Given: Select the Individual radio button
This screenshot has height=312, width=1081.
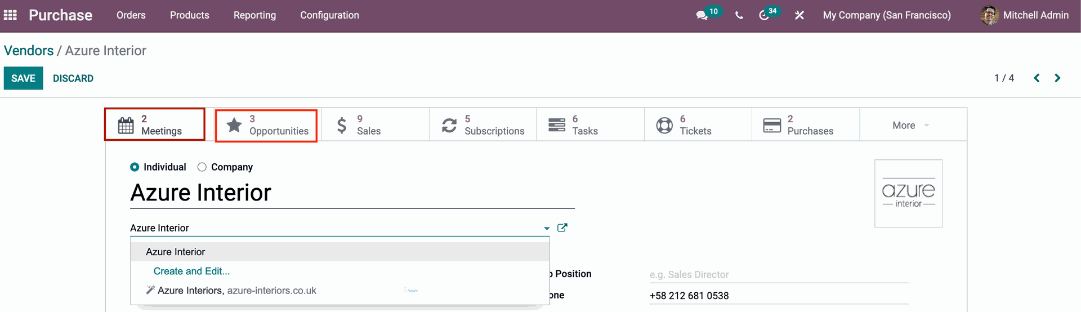Looking at the screenshot, I should tap(135, 167).
